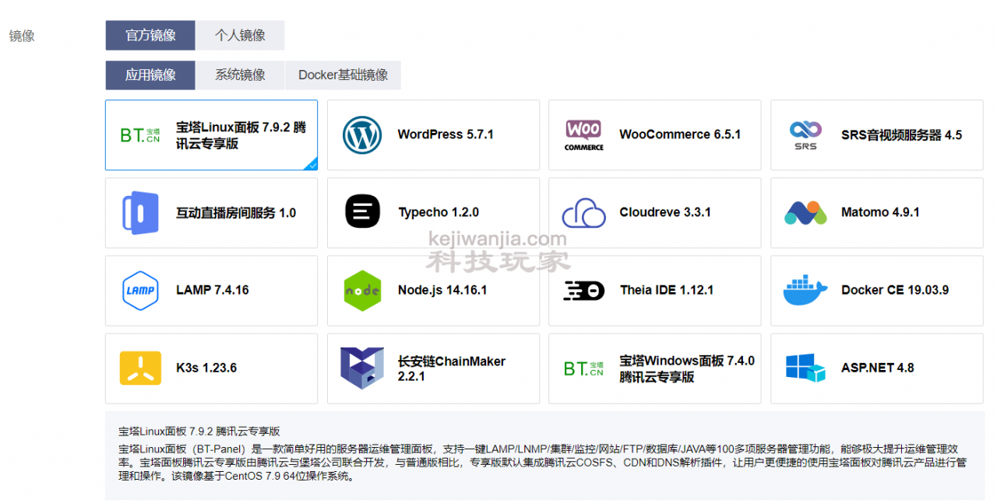Pick the Matomo logo icon

[x=805, y=213]
